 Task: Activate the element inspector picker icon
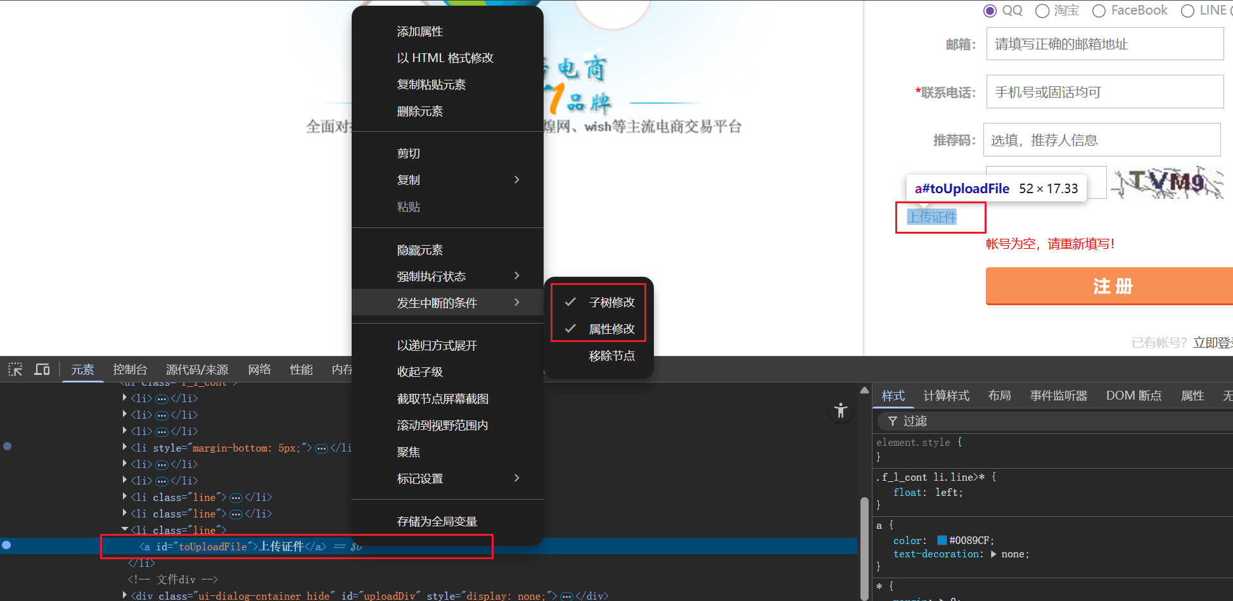(x=15, y=369)
